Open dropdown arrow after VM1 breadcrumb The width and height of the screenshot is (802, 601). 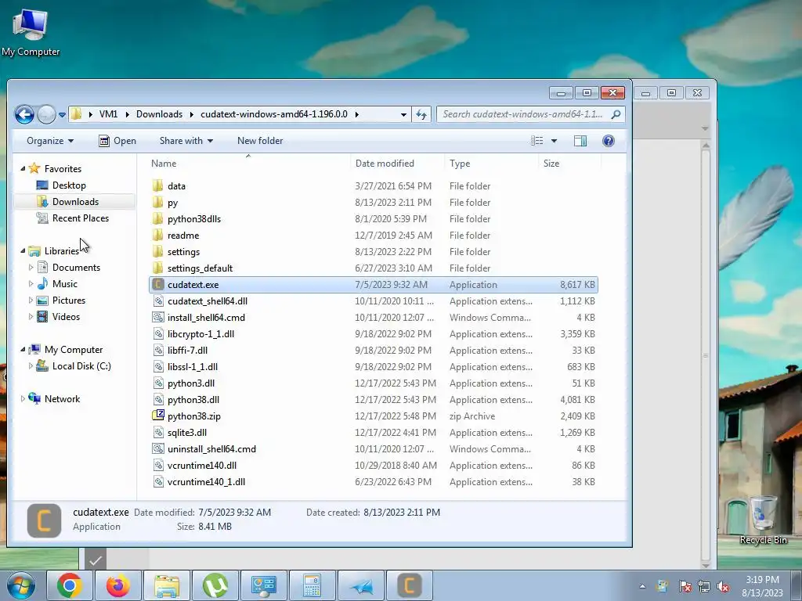[127, 114]
